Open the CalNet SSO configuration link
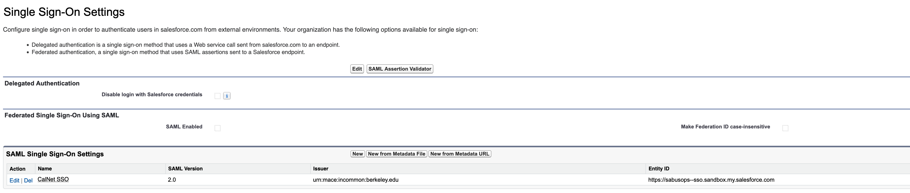 point(53,179)
